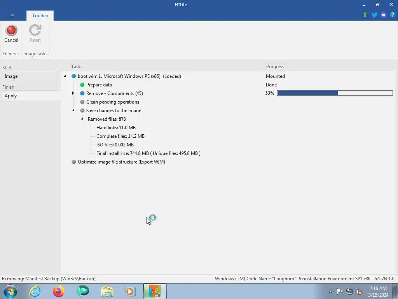
Task: Open the Help question mark icon
Action: (393, 15)
